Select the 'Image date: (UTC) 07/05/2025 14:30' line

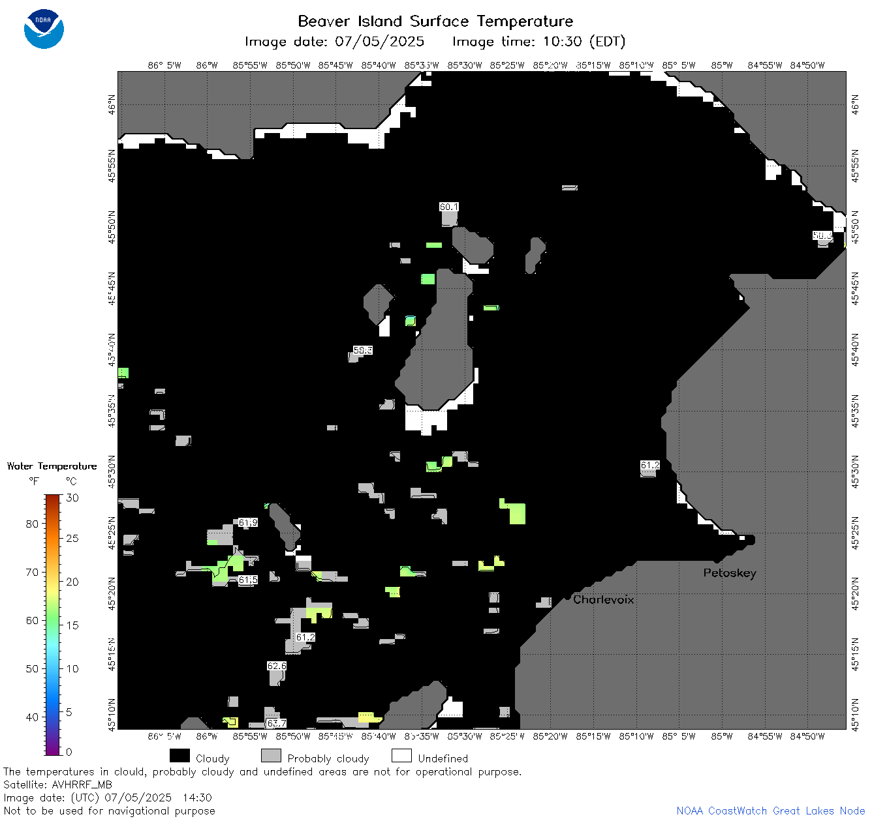click(x=108, y=798)
